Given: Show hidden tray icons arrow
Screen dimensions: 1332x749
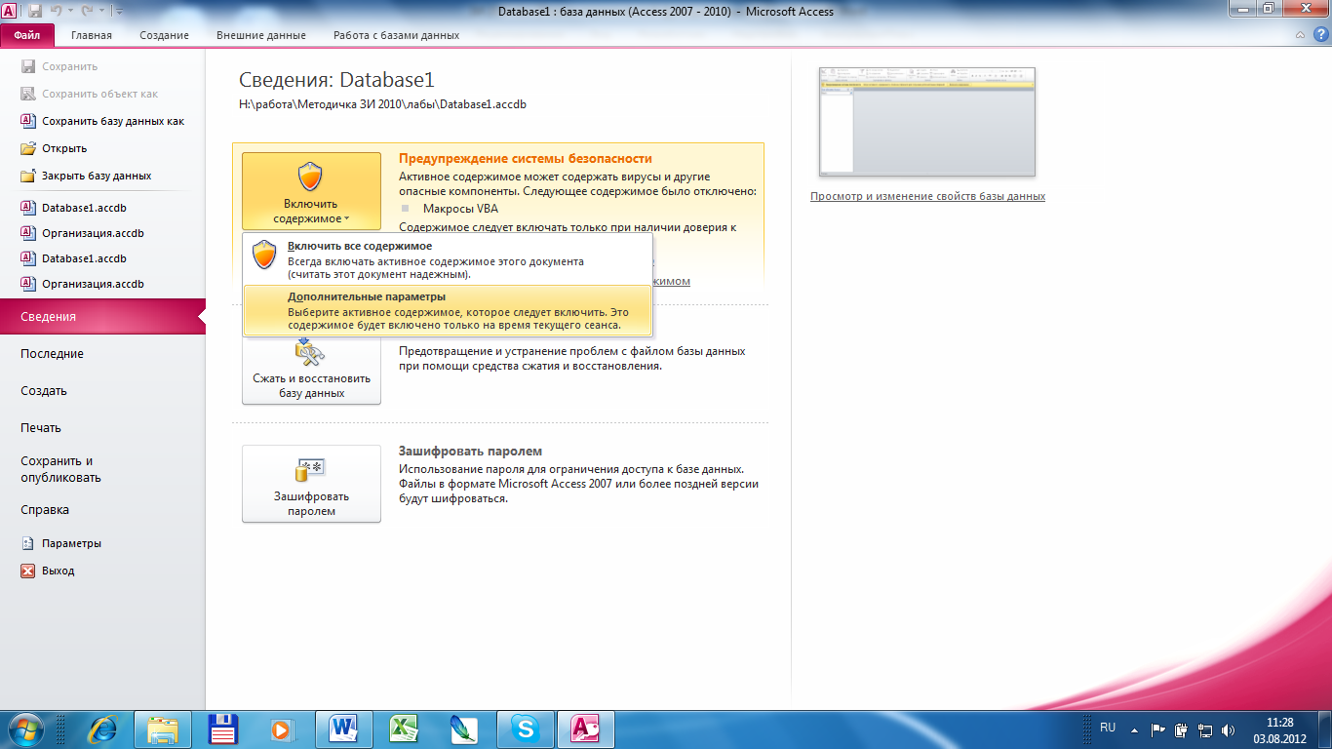Looking at the screenshot, I should tap(1134, 729).
